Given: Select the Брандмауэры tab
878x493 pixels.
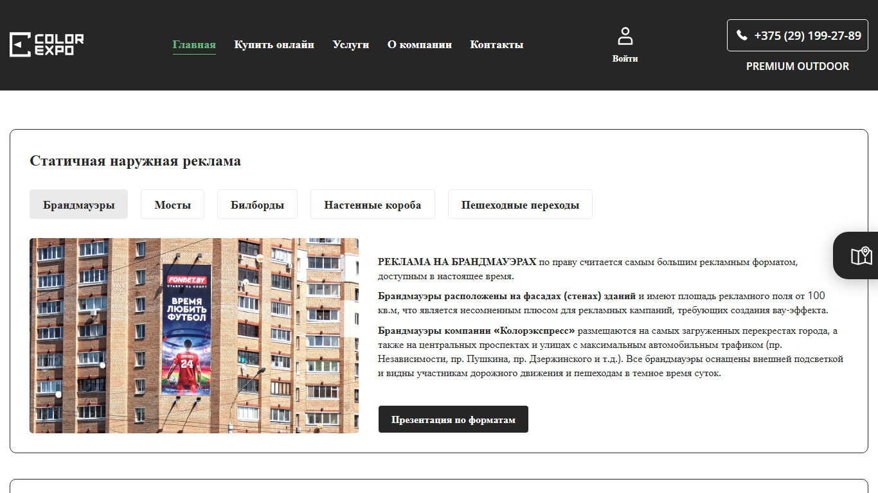Looking at the screenshot, I should [79, 204].
